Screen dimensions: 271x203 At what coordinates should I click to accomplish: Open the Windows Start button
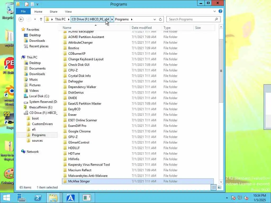[x=7, y=197]
